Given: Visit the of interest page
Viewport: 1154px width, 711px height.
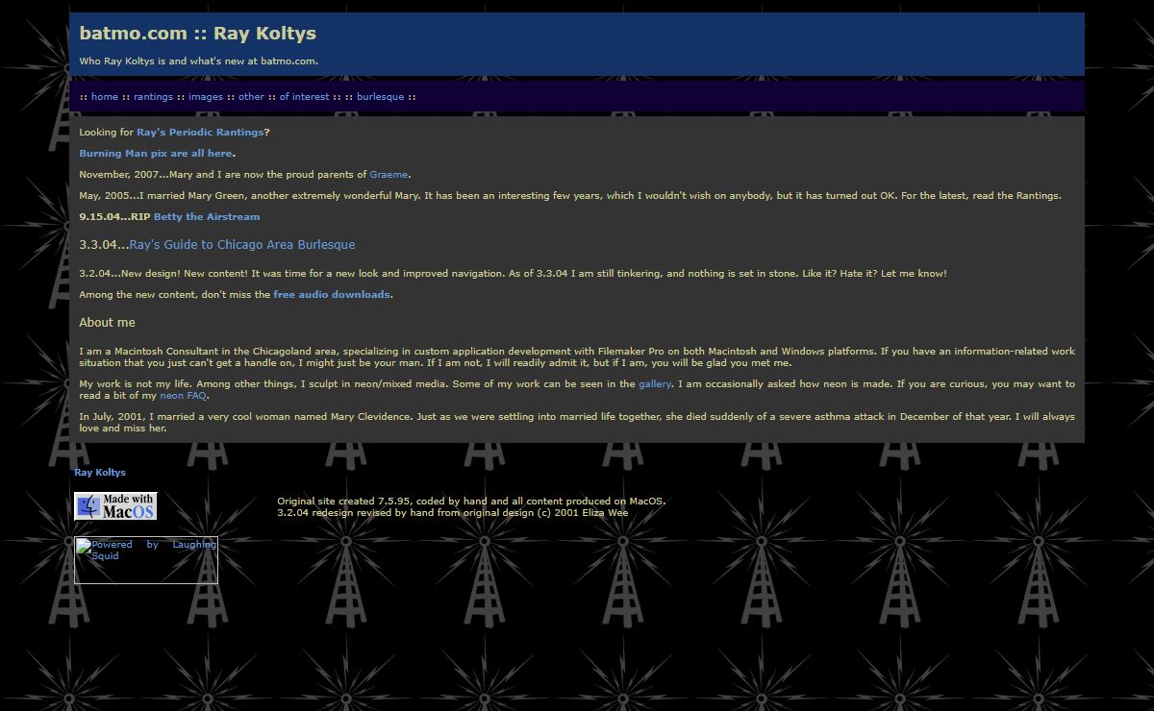Looking at the screenshot, I should [x=304, y=97].
